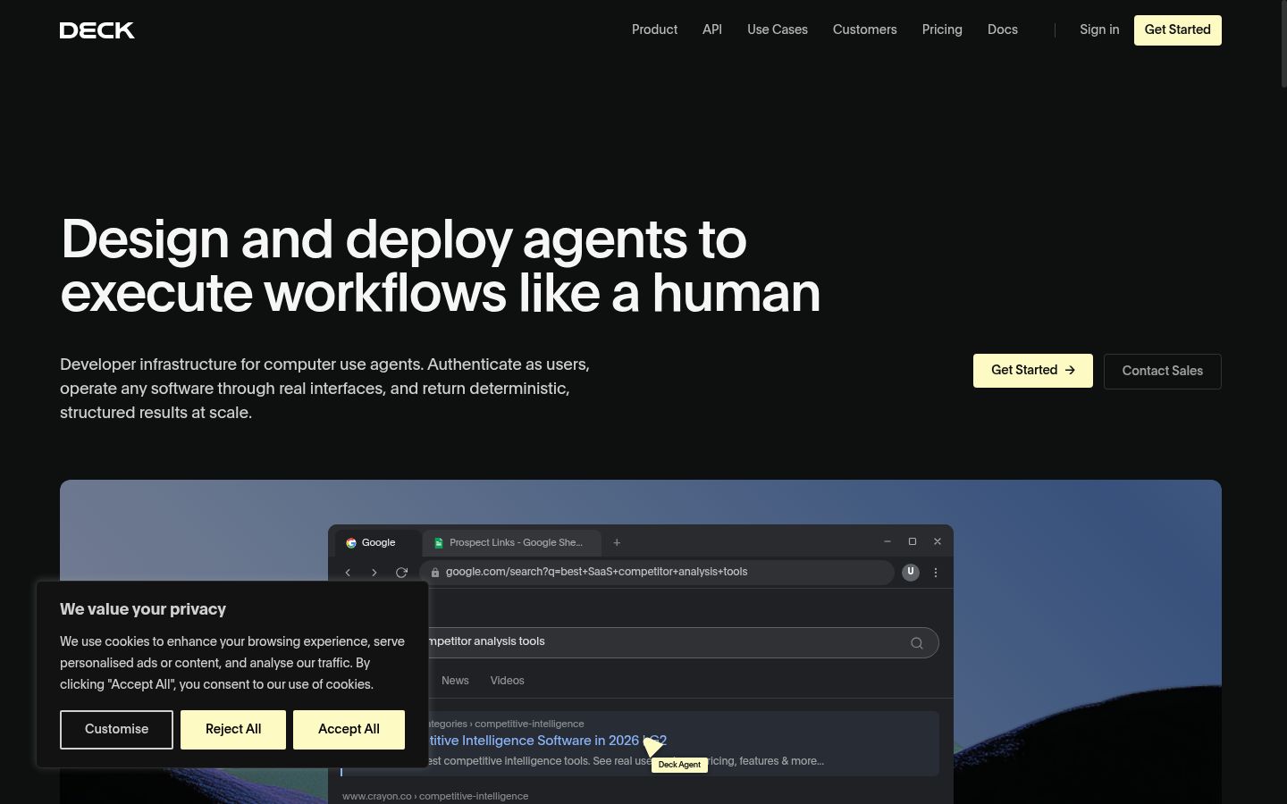Maximize the demo browser window
Image resolution: width=1287 pixels, height=804 pixels.
pos(913,541)
